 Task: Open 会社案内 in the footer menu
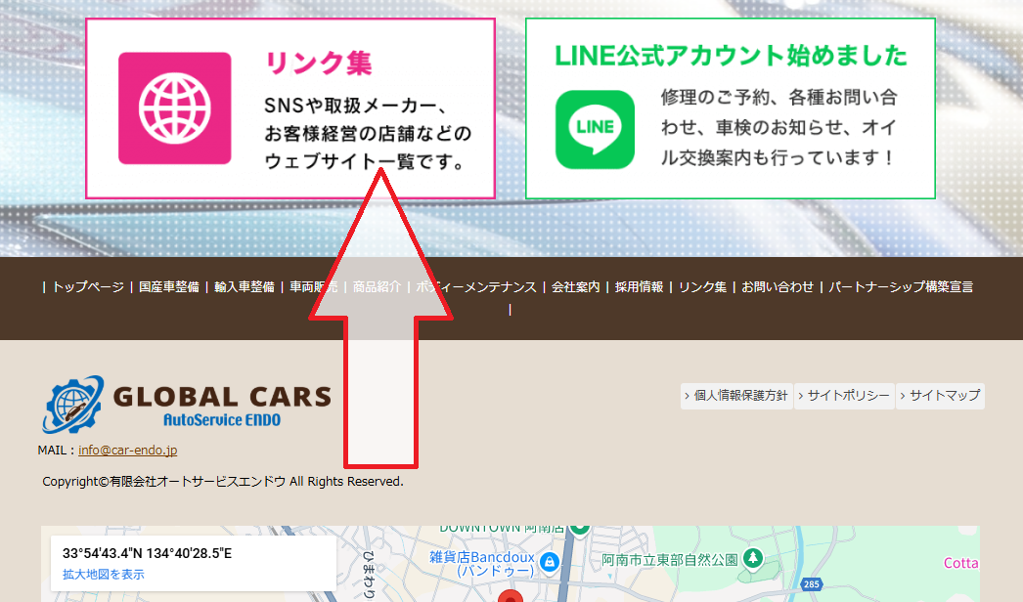point(575,287)
